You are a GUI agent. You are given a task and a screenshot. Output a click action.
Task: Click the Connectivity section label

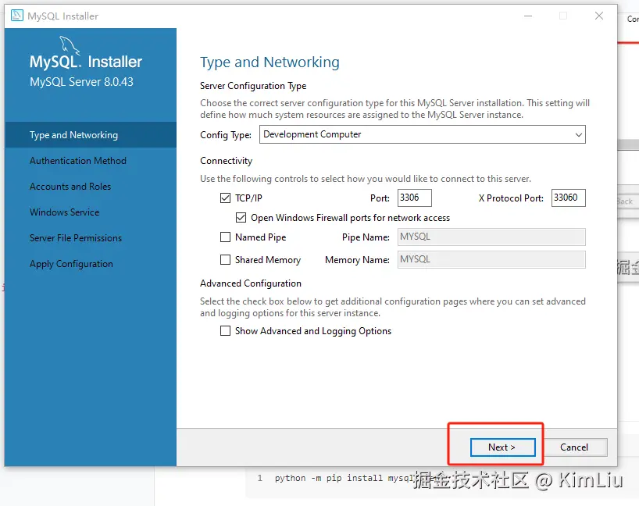pyautogui.click(x=227, y=161)
